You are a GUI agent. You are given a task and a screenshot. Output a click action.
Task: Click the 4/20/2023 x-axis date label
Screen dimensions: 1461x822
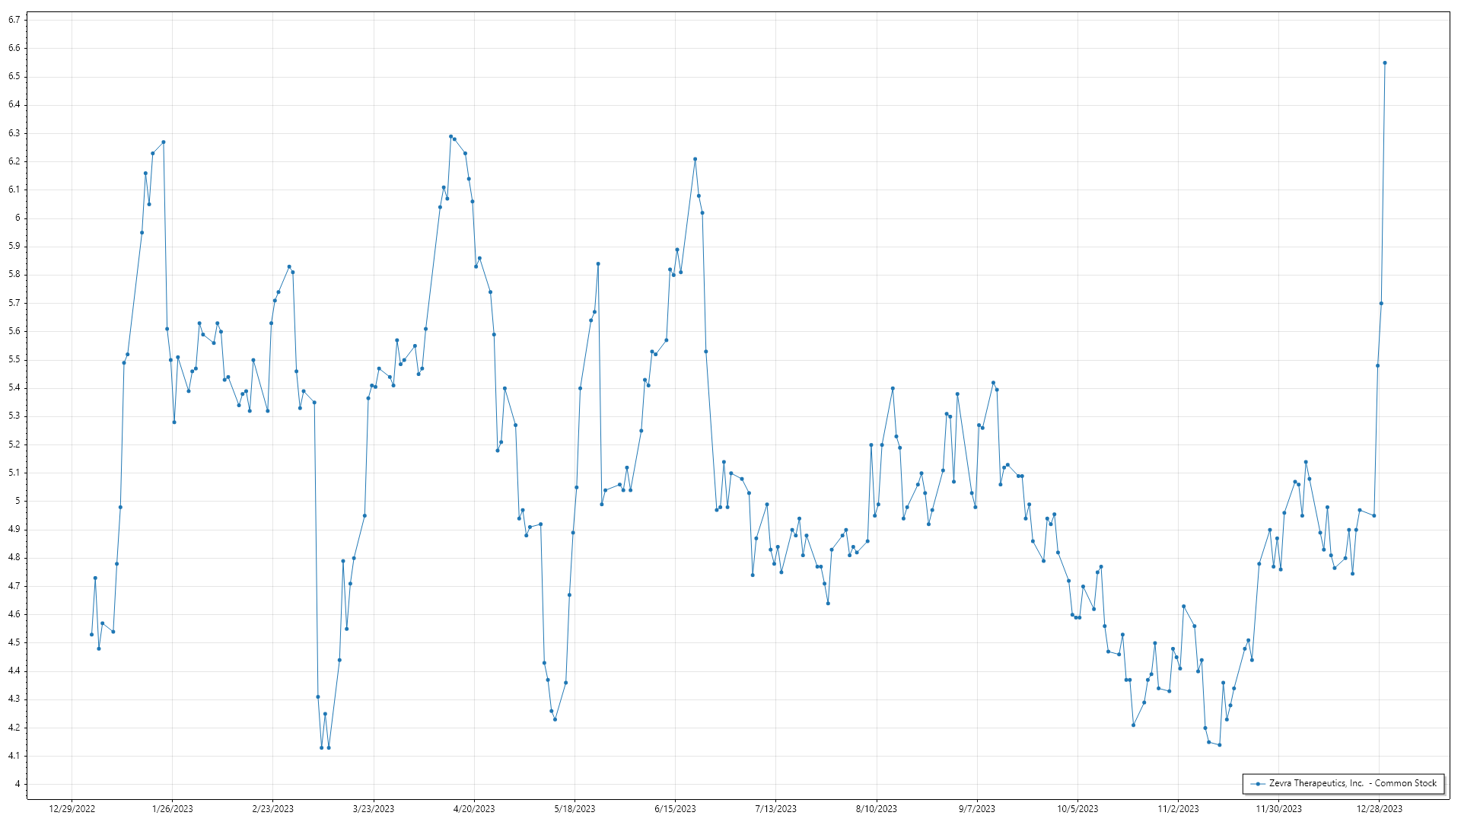pyautogui.click(x=474, y=809)
